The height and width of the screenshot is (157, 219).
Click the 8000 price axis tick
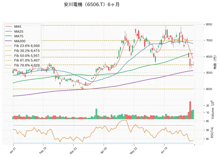coord(209,24)
